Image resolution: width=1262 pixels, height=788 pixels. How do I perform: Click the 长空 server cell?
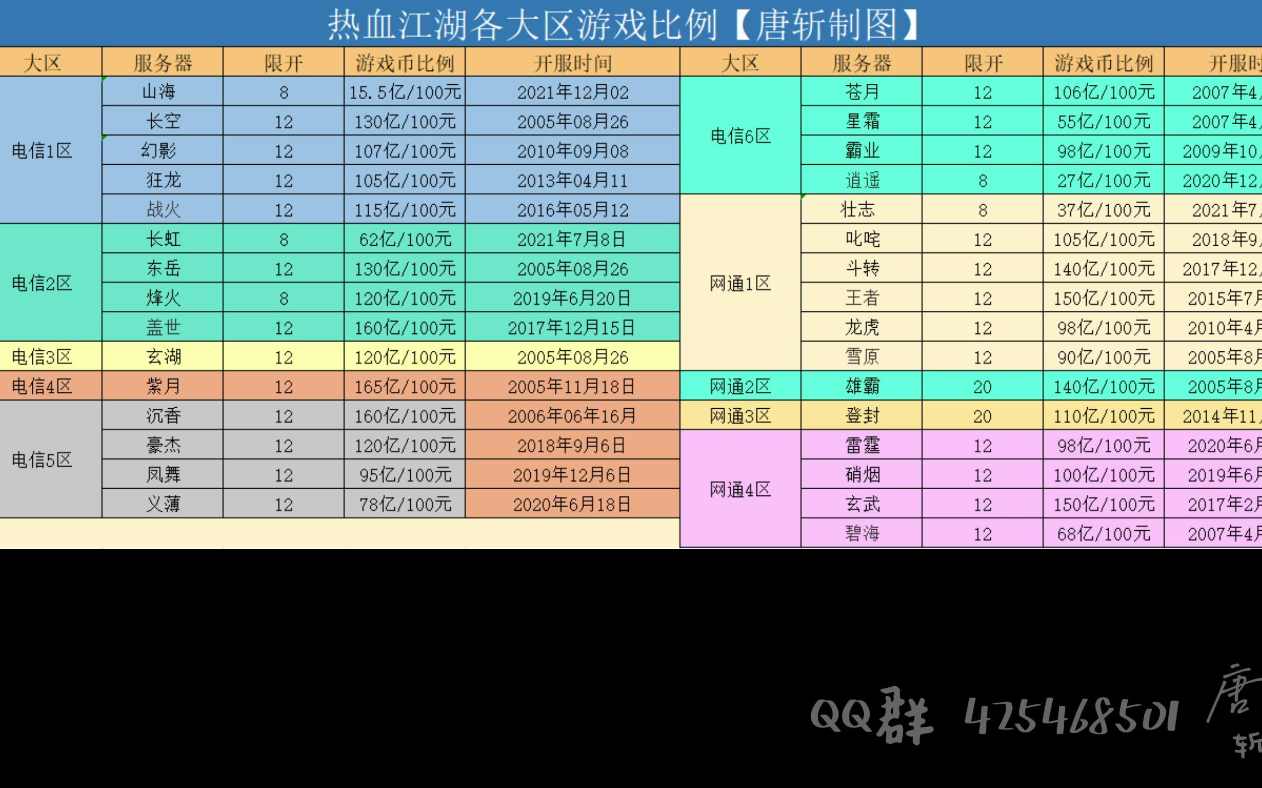click(162, 120)
